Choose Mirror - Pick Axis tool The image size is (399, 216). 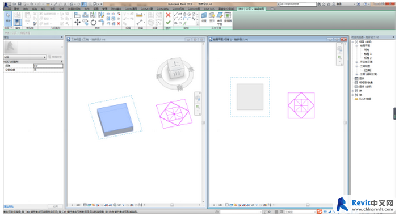click(x=94, y=15)
